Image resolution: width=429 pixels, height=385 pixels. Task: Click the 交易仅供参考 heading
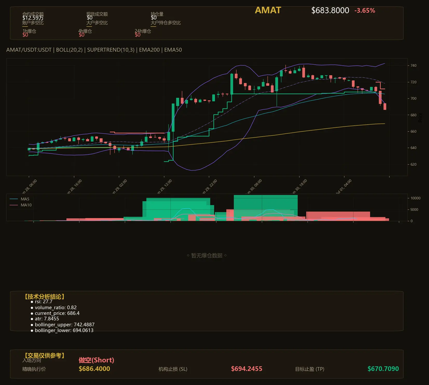coord(44,355)
